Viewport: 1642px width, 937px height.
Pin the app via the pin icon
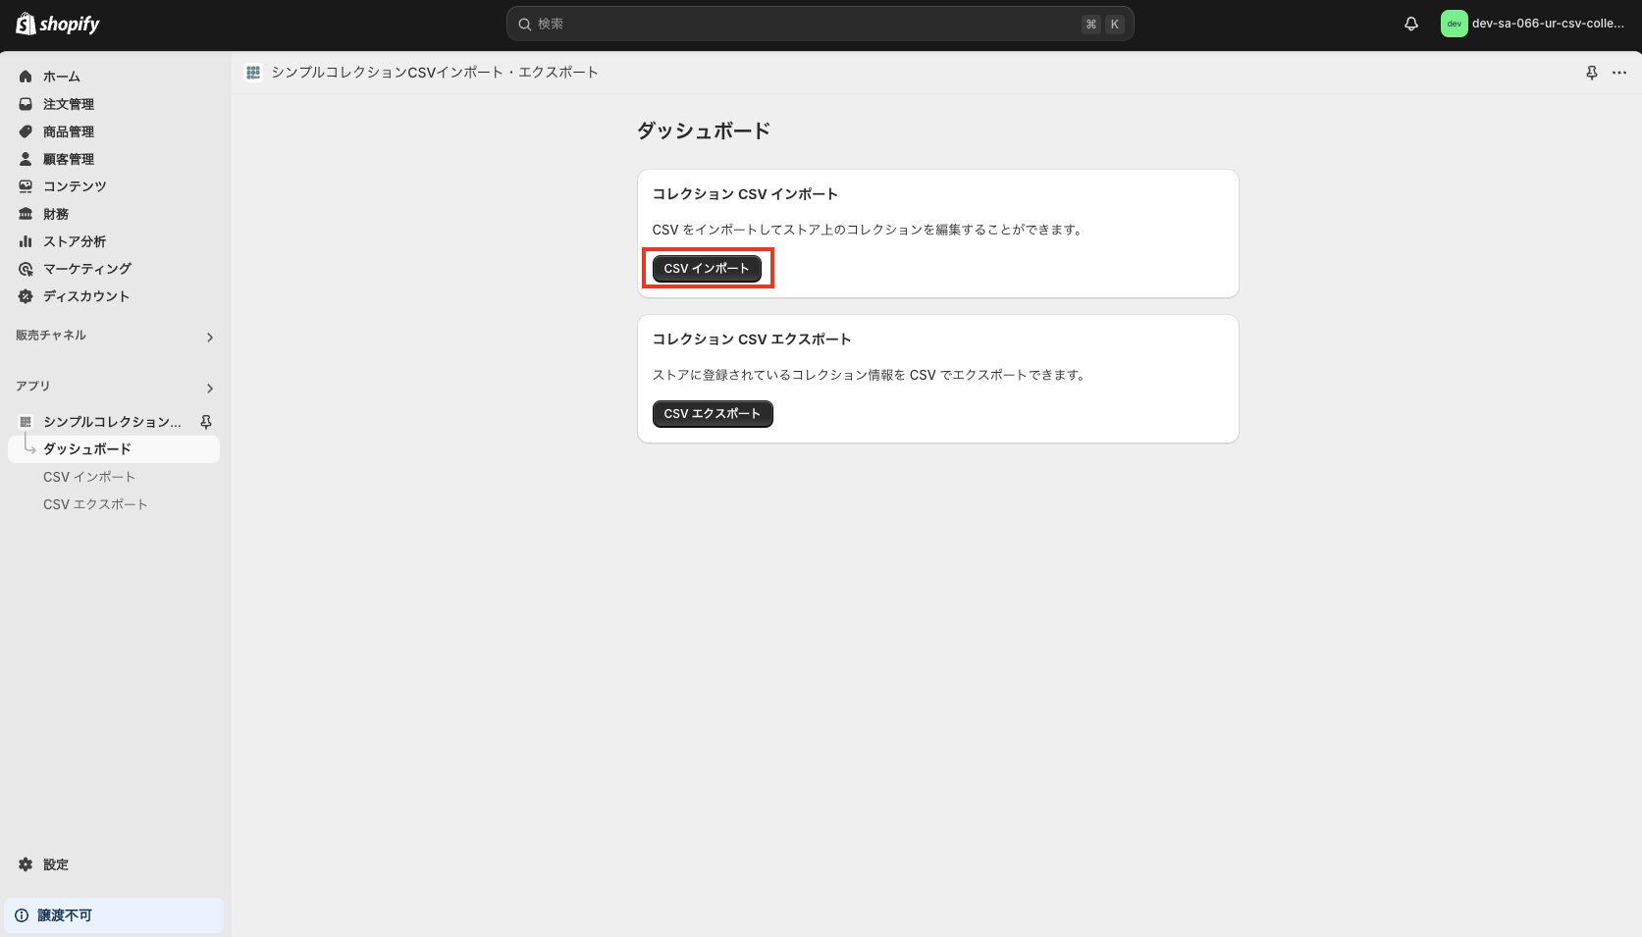point(1591,72)
